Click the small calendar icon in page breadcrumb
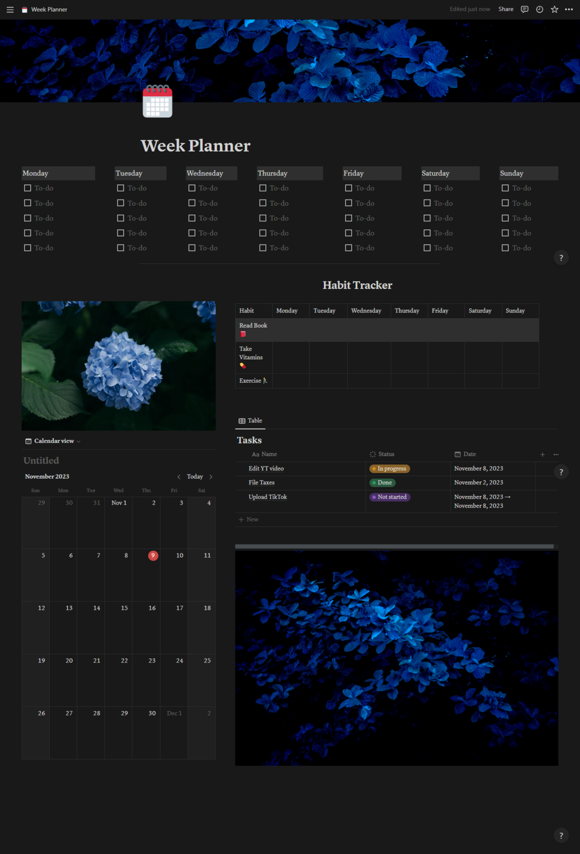This screenshot has width=580, height=854. (x=25, y=9)
